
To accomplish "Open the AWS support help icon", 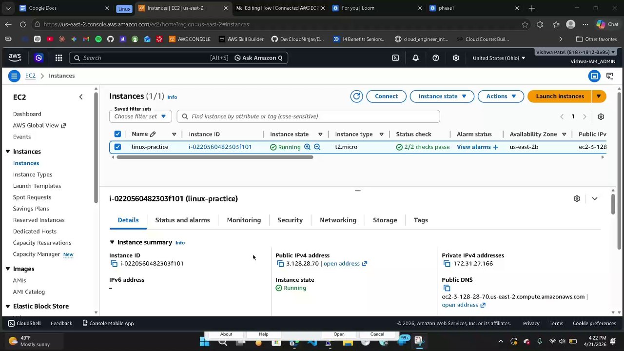I will click(436, 58).
